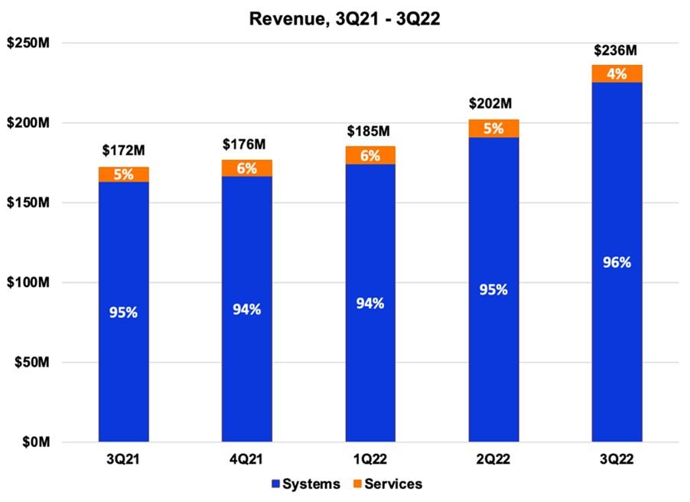Screen dimensions: 690x502
Task: Select the 96% label in the 3Q22 bar
Action: (617, 262)
